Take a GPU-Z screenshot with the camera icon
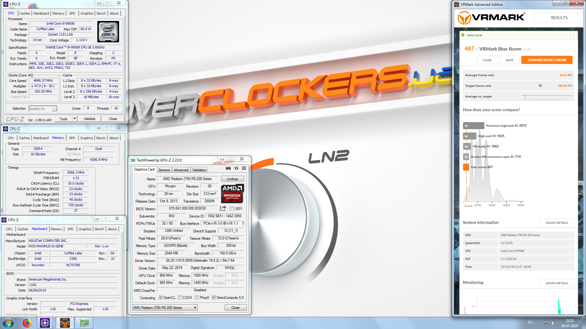Screen dimensions: 586x329 (x=228, y=168)
